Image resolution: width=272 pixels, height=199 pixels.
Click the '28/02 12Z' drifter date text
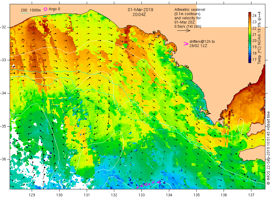coord(198,46)
